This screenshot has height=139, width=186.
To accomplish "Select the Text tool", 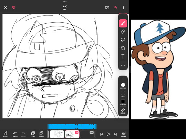I will pos(123,56).
